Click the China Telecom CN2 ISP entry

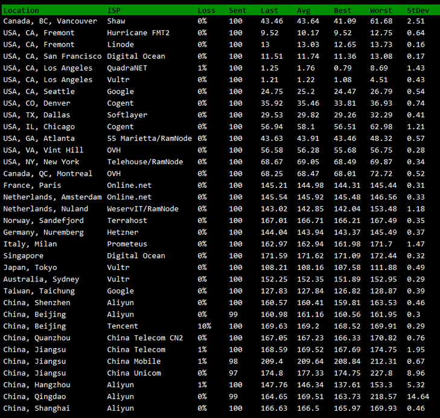145,338
